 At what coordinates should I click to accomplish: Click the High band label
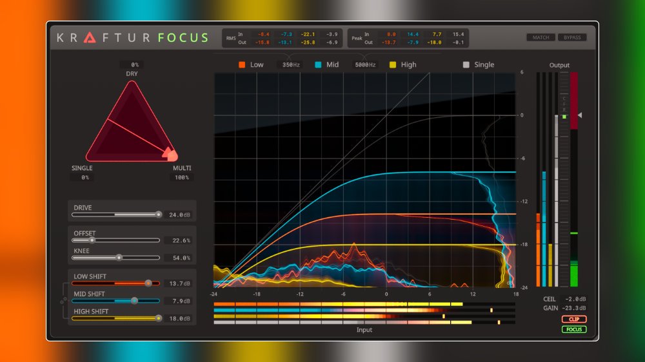click(x=408, y=64)
